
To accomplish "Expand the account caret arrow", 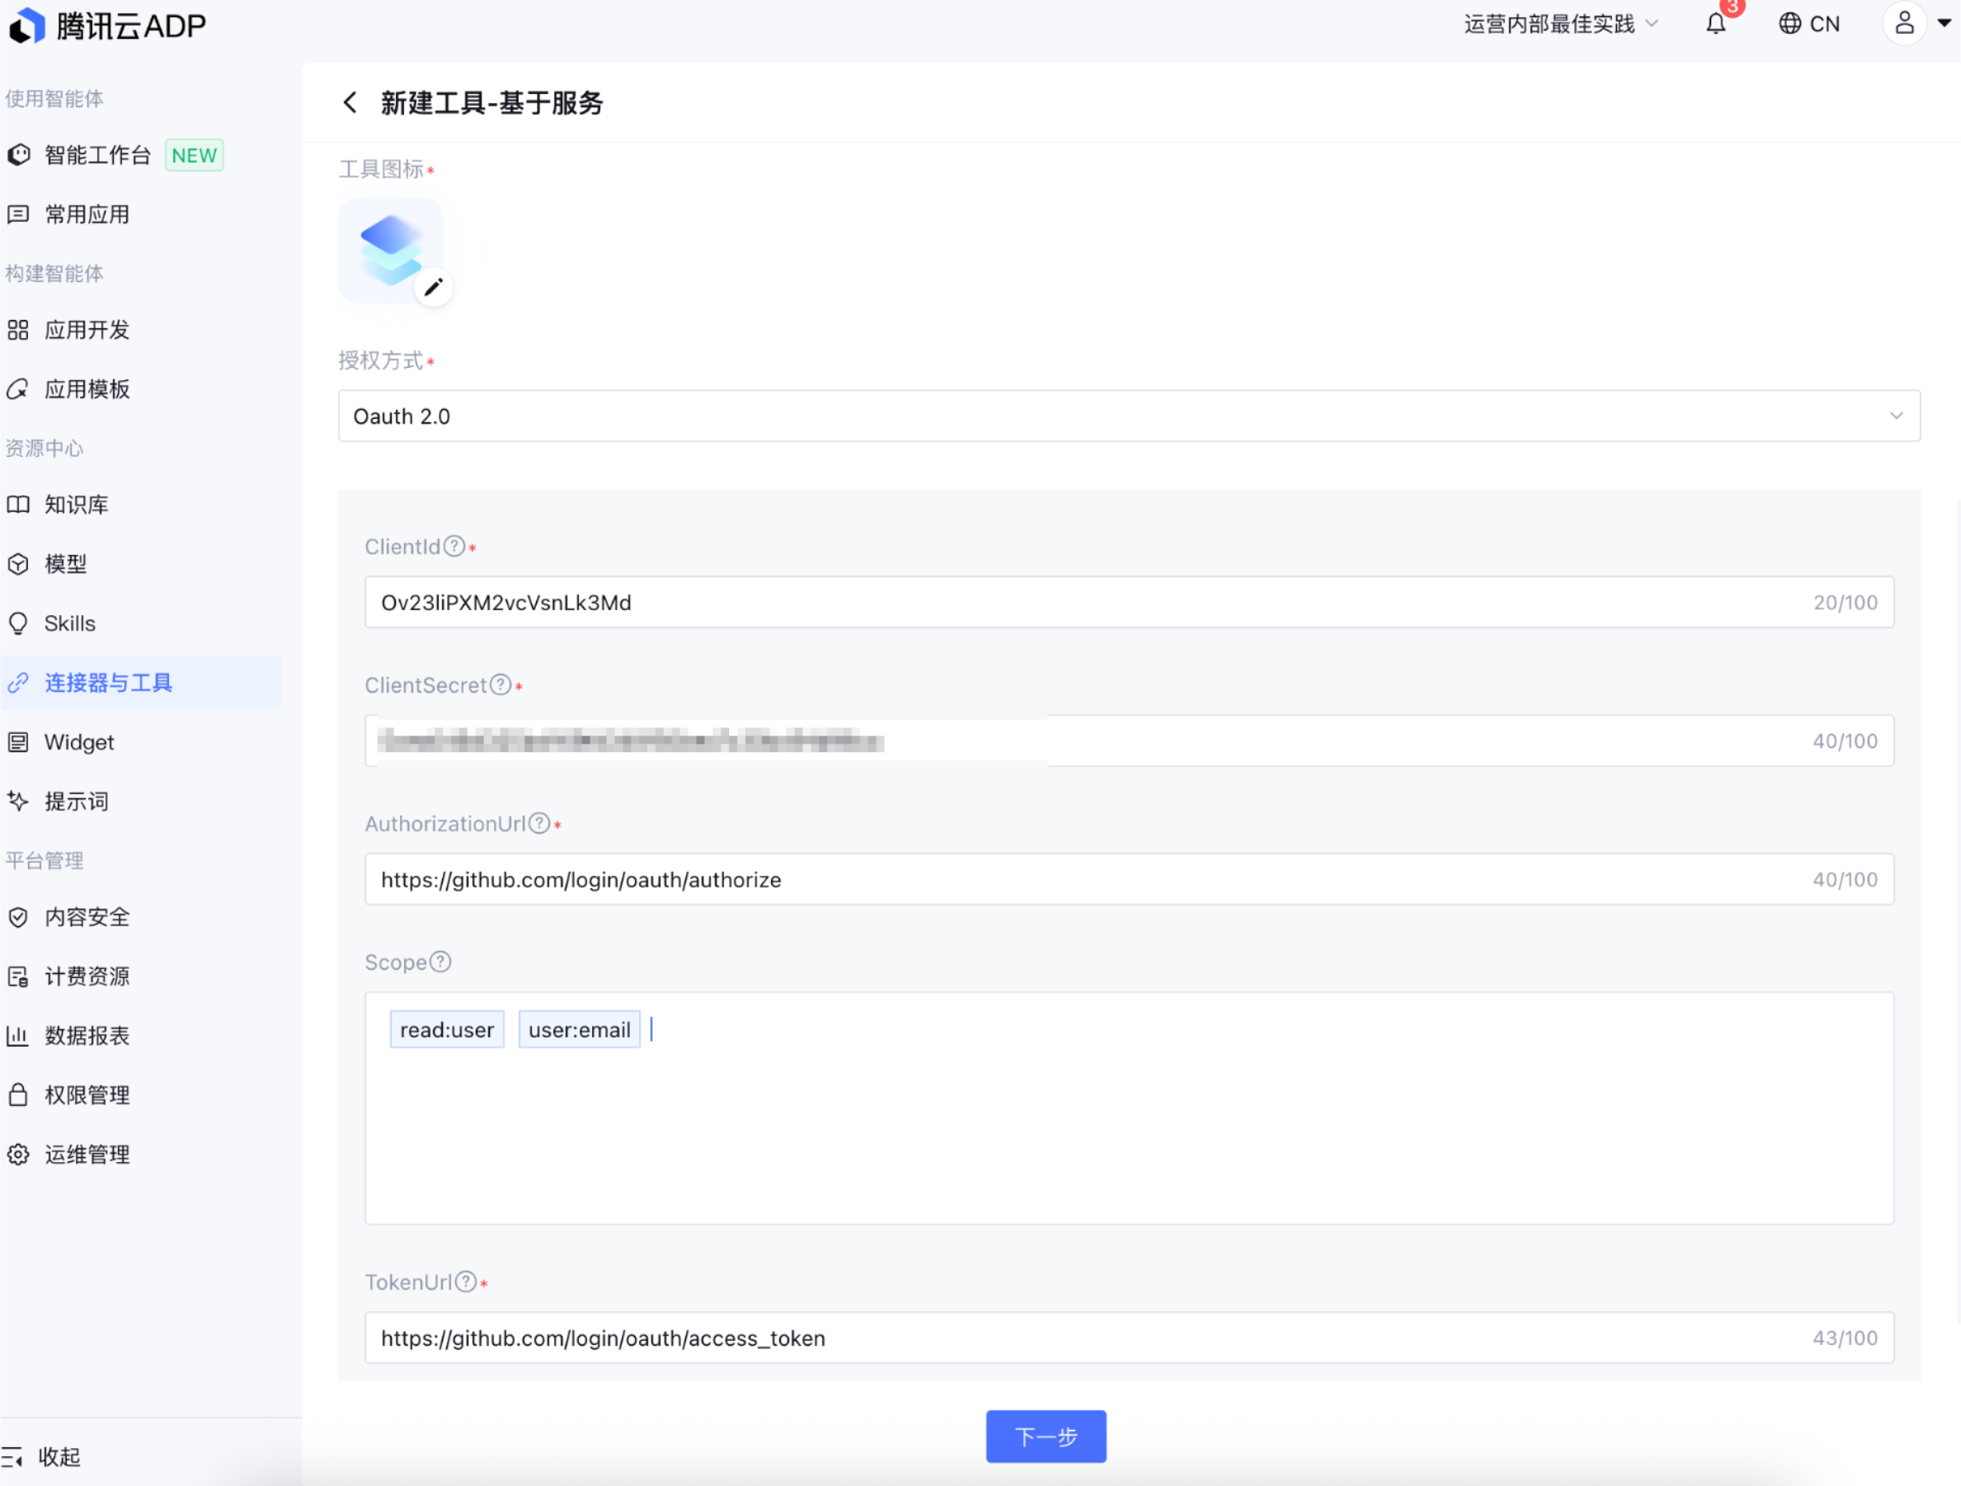I will (x=1945, y=24).
